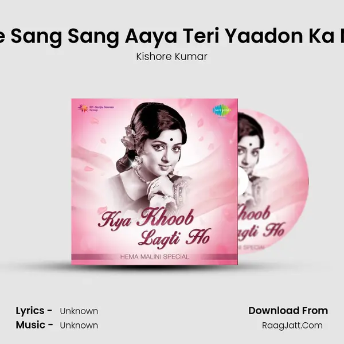Click the pink CD disc image
This screenshot has width=344, height=344.
click(x=273, y=182)
